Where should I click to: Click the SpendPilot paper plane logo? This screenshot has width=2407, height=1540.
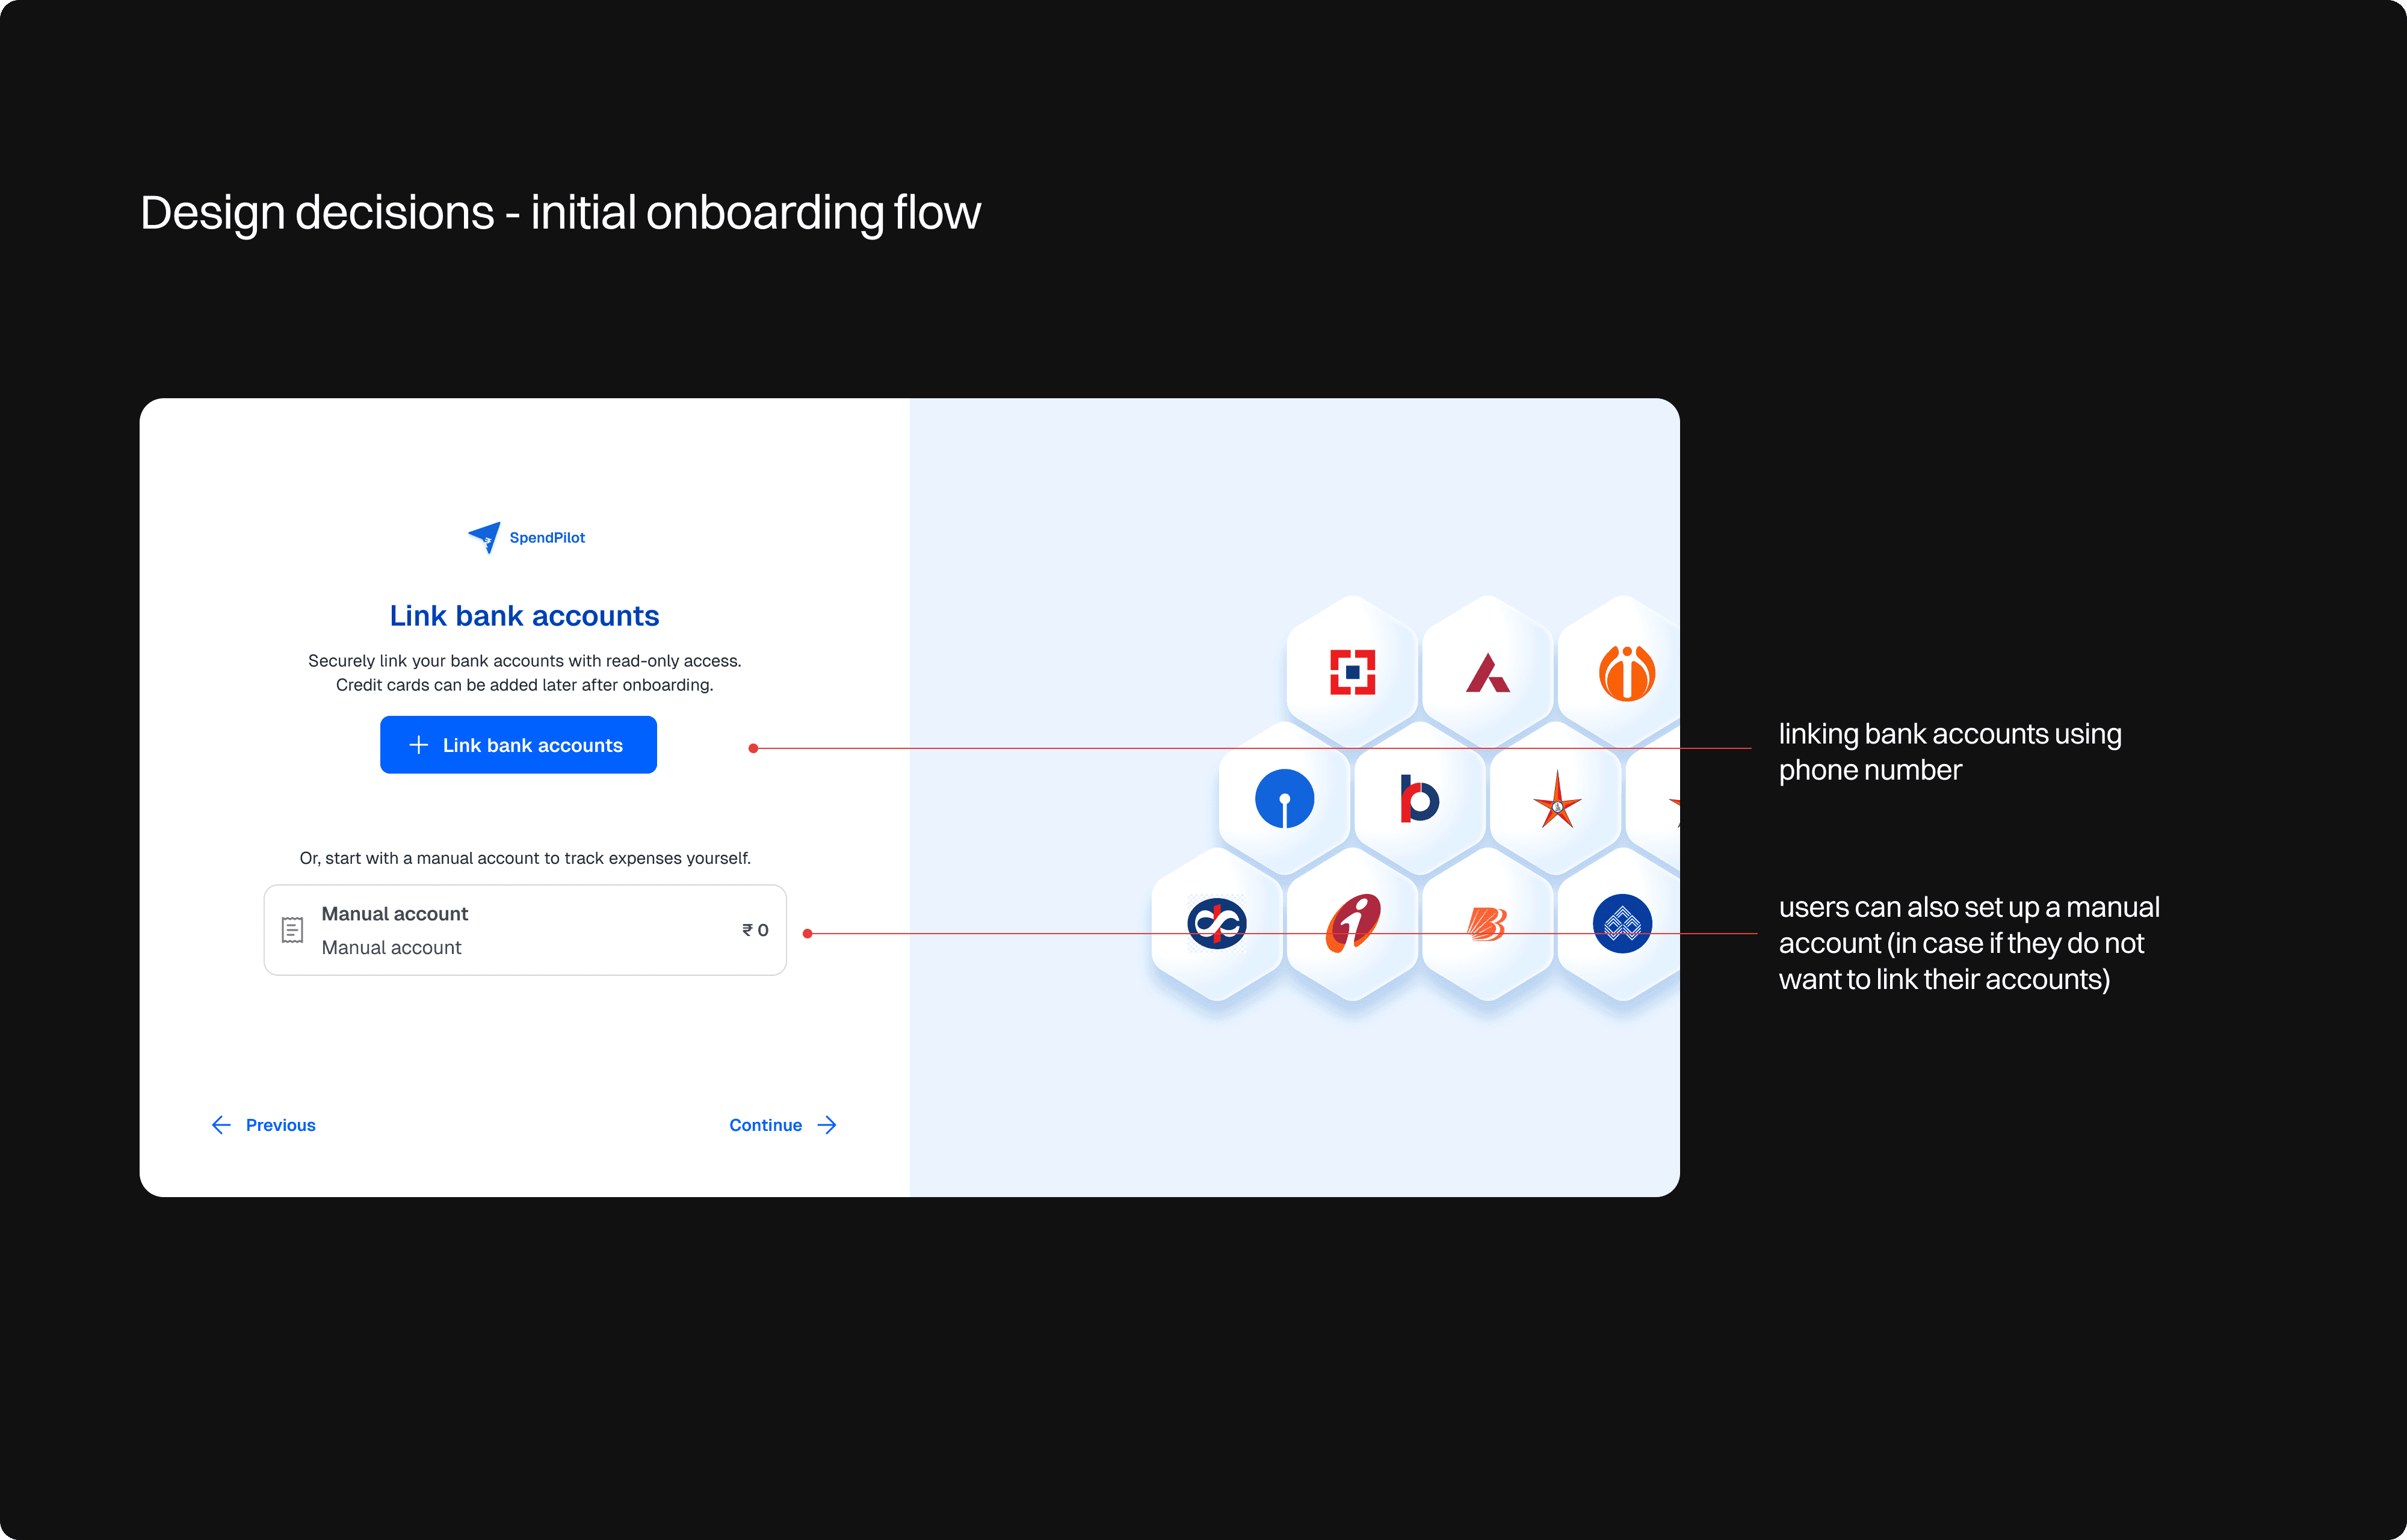point(485,537)
